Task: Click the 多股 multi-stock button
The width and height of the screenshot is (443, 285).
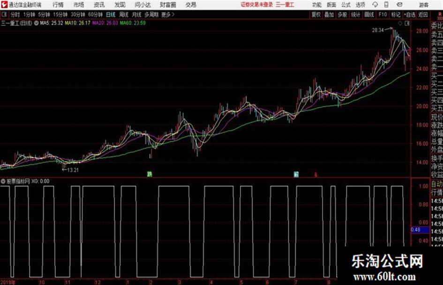Action: point(342,15)
